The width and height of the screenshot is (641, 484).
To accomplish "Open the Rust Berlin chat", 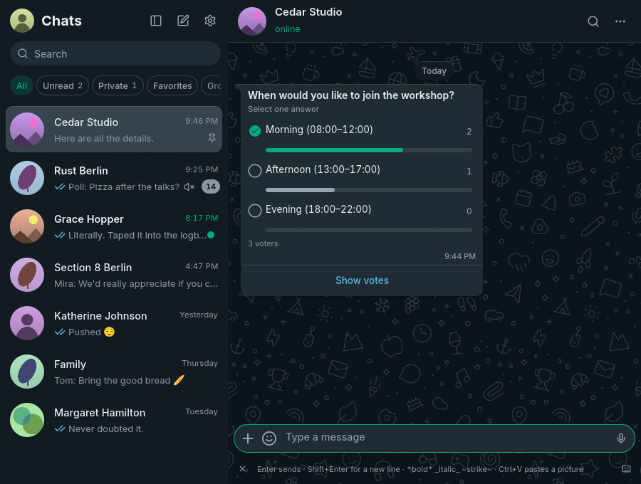I will coord(114,178).
